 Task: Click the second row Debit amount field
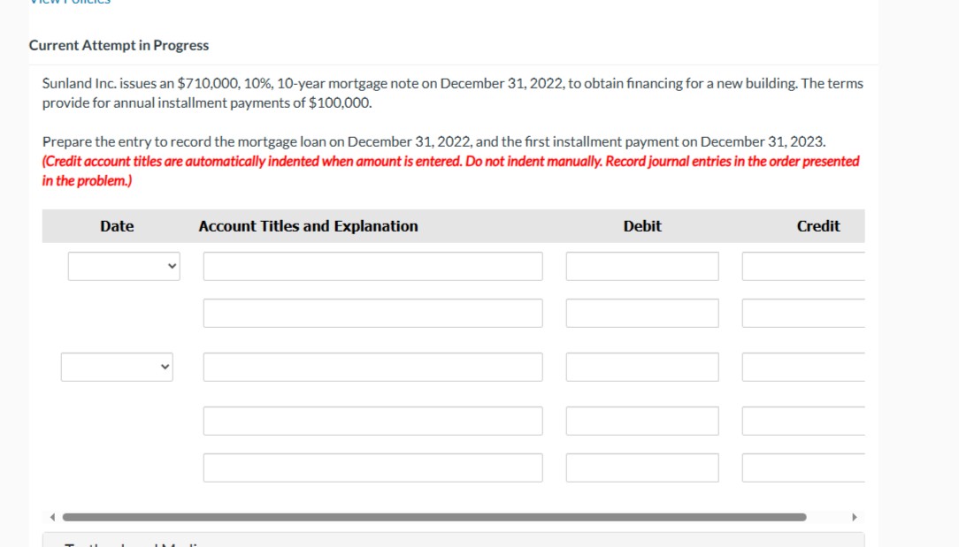(642, 312)
